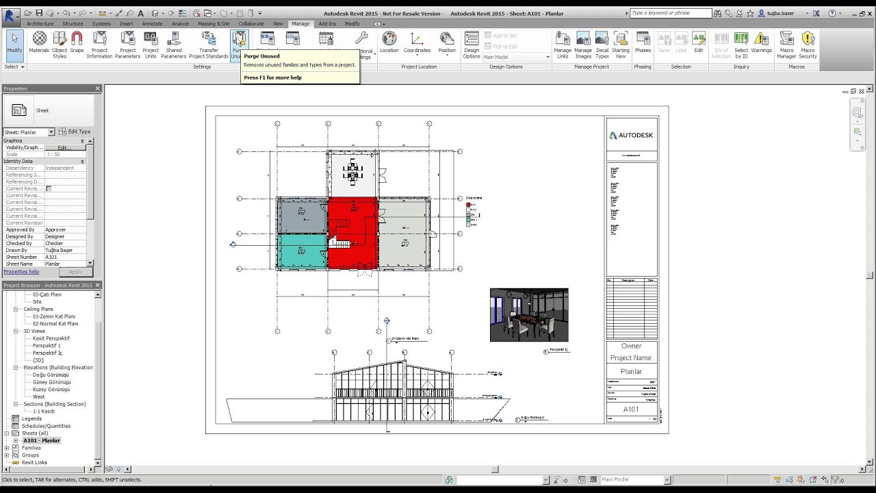Screen dimensions: 876x493
Task: Open the Macro Manager
Action: tap(786, 45)
